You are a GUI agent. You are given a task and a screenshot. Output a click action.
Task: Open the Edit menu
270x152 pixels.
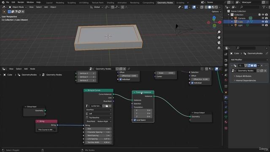(13, 3)
